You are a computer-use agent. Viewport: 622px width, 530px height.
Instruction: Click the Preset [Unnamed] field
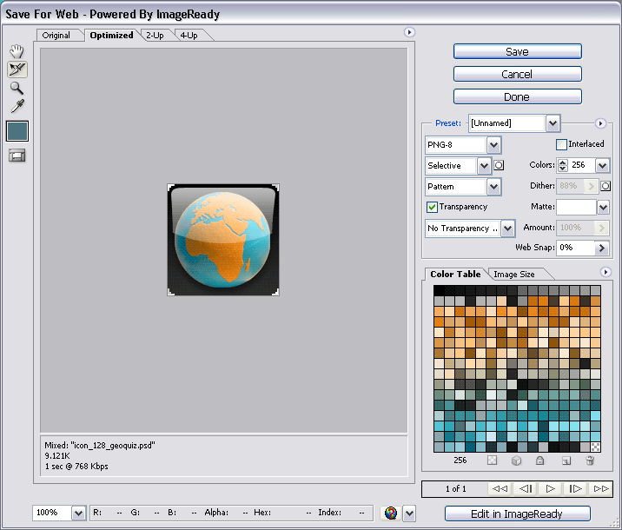507,123
